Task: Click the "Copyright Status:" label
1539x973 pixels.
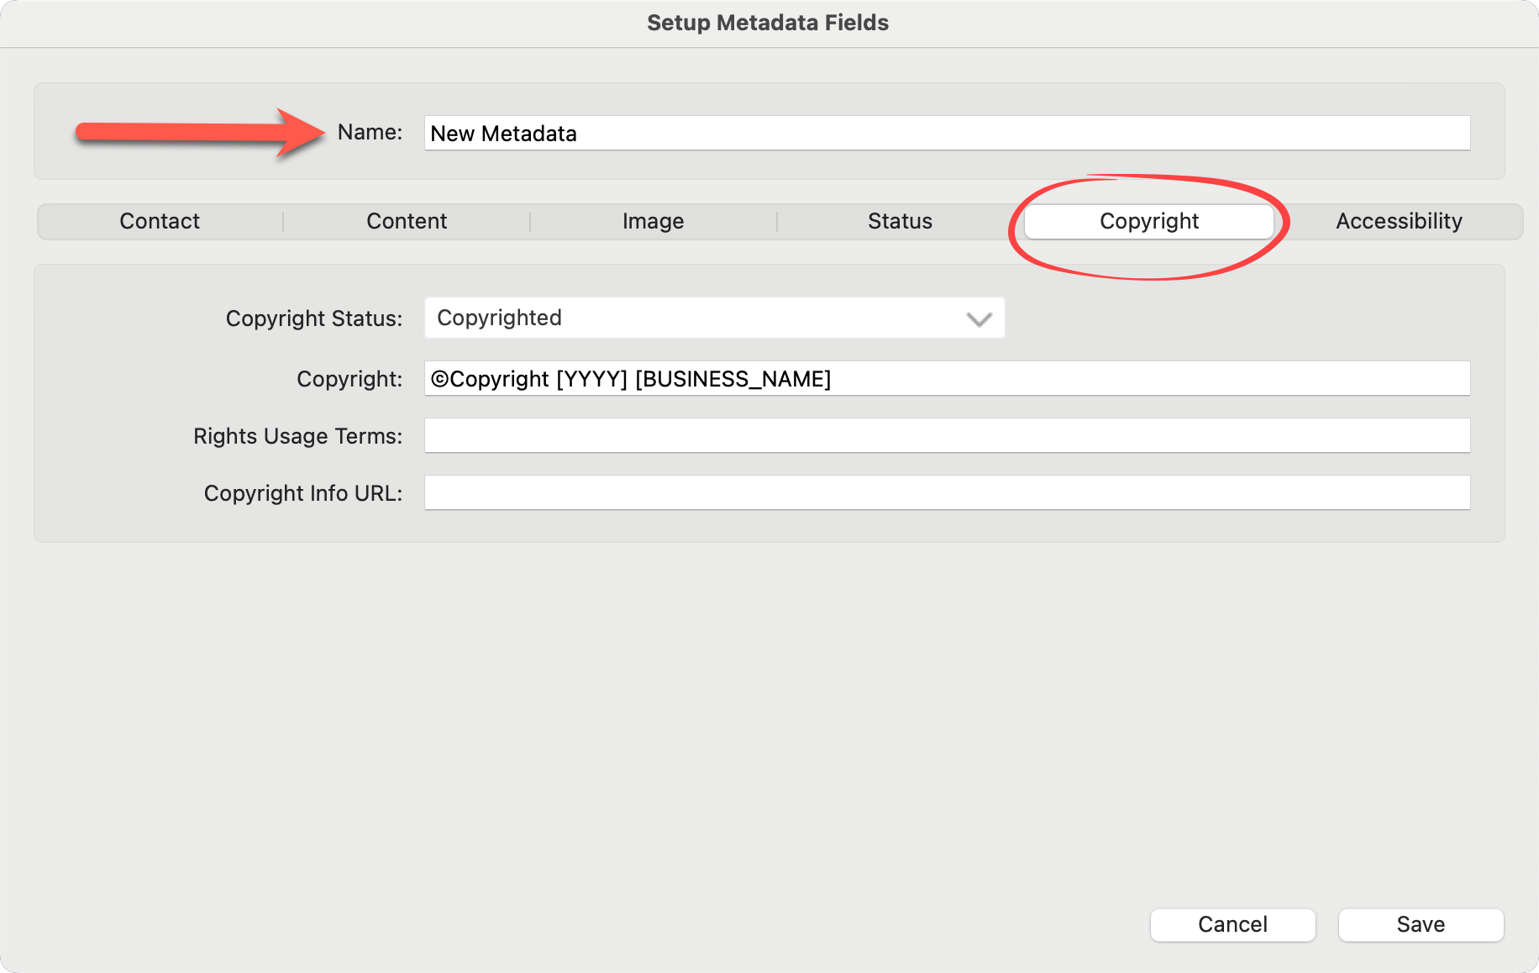Action: pyautogui.click(x=314, y=318)
